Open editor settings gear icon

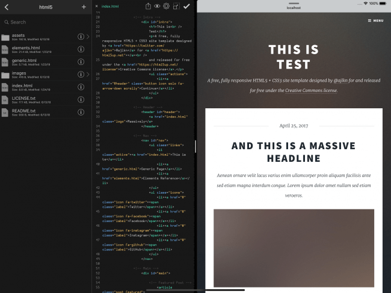166,6
